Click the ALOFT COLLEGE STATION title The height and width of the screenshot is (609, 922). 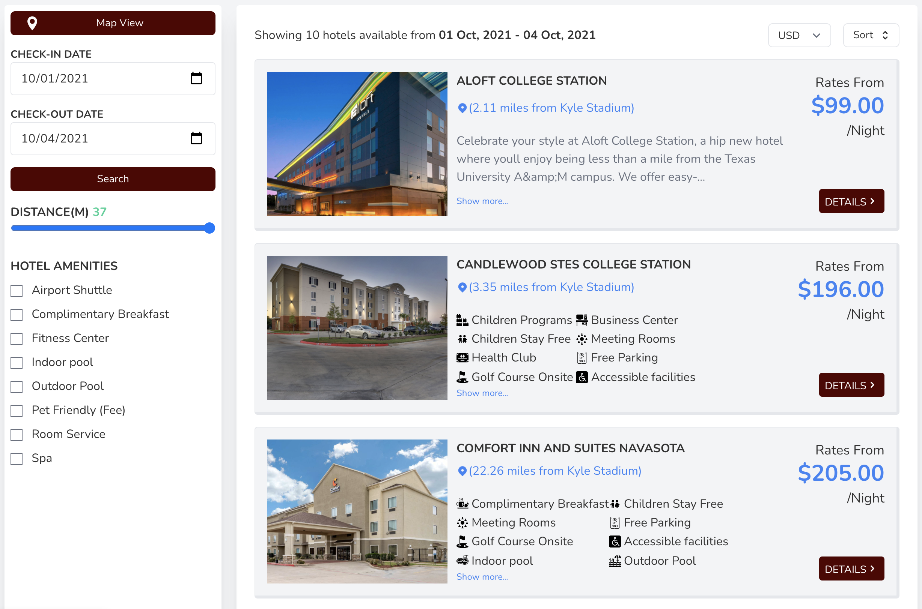pyautogui.click(x=531, y=81)
